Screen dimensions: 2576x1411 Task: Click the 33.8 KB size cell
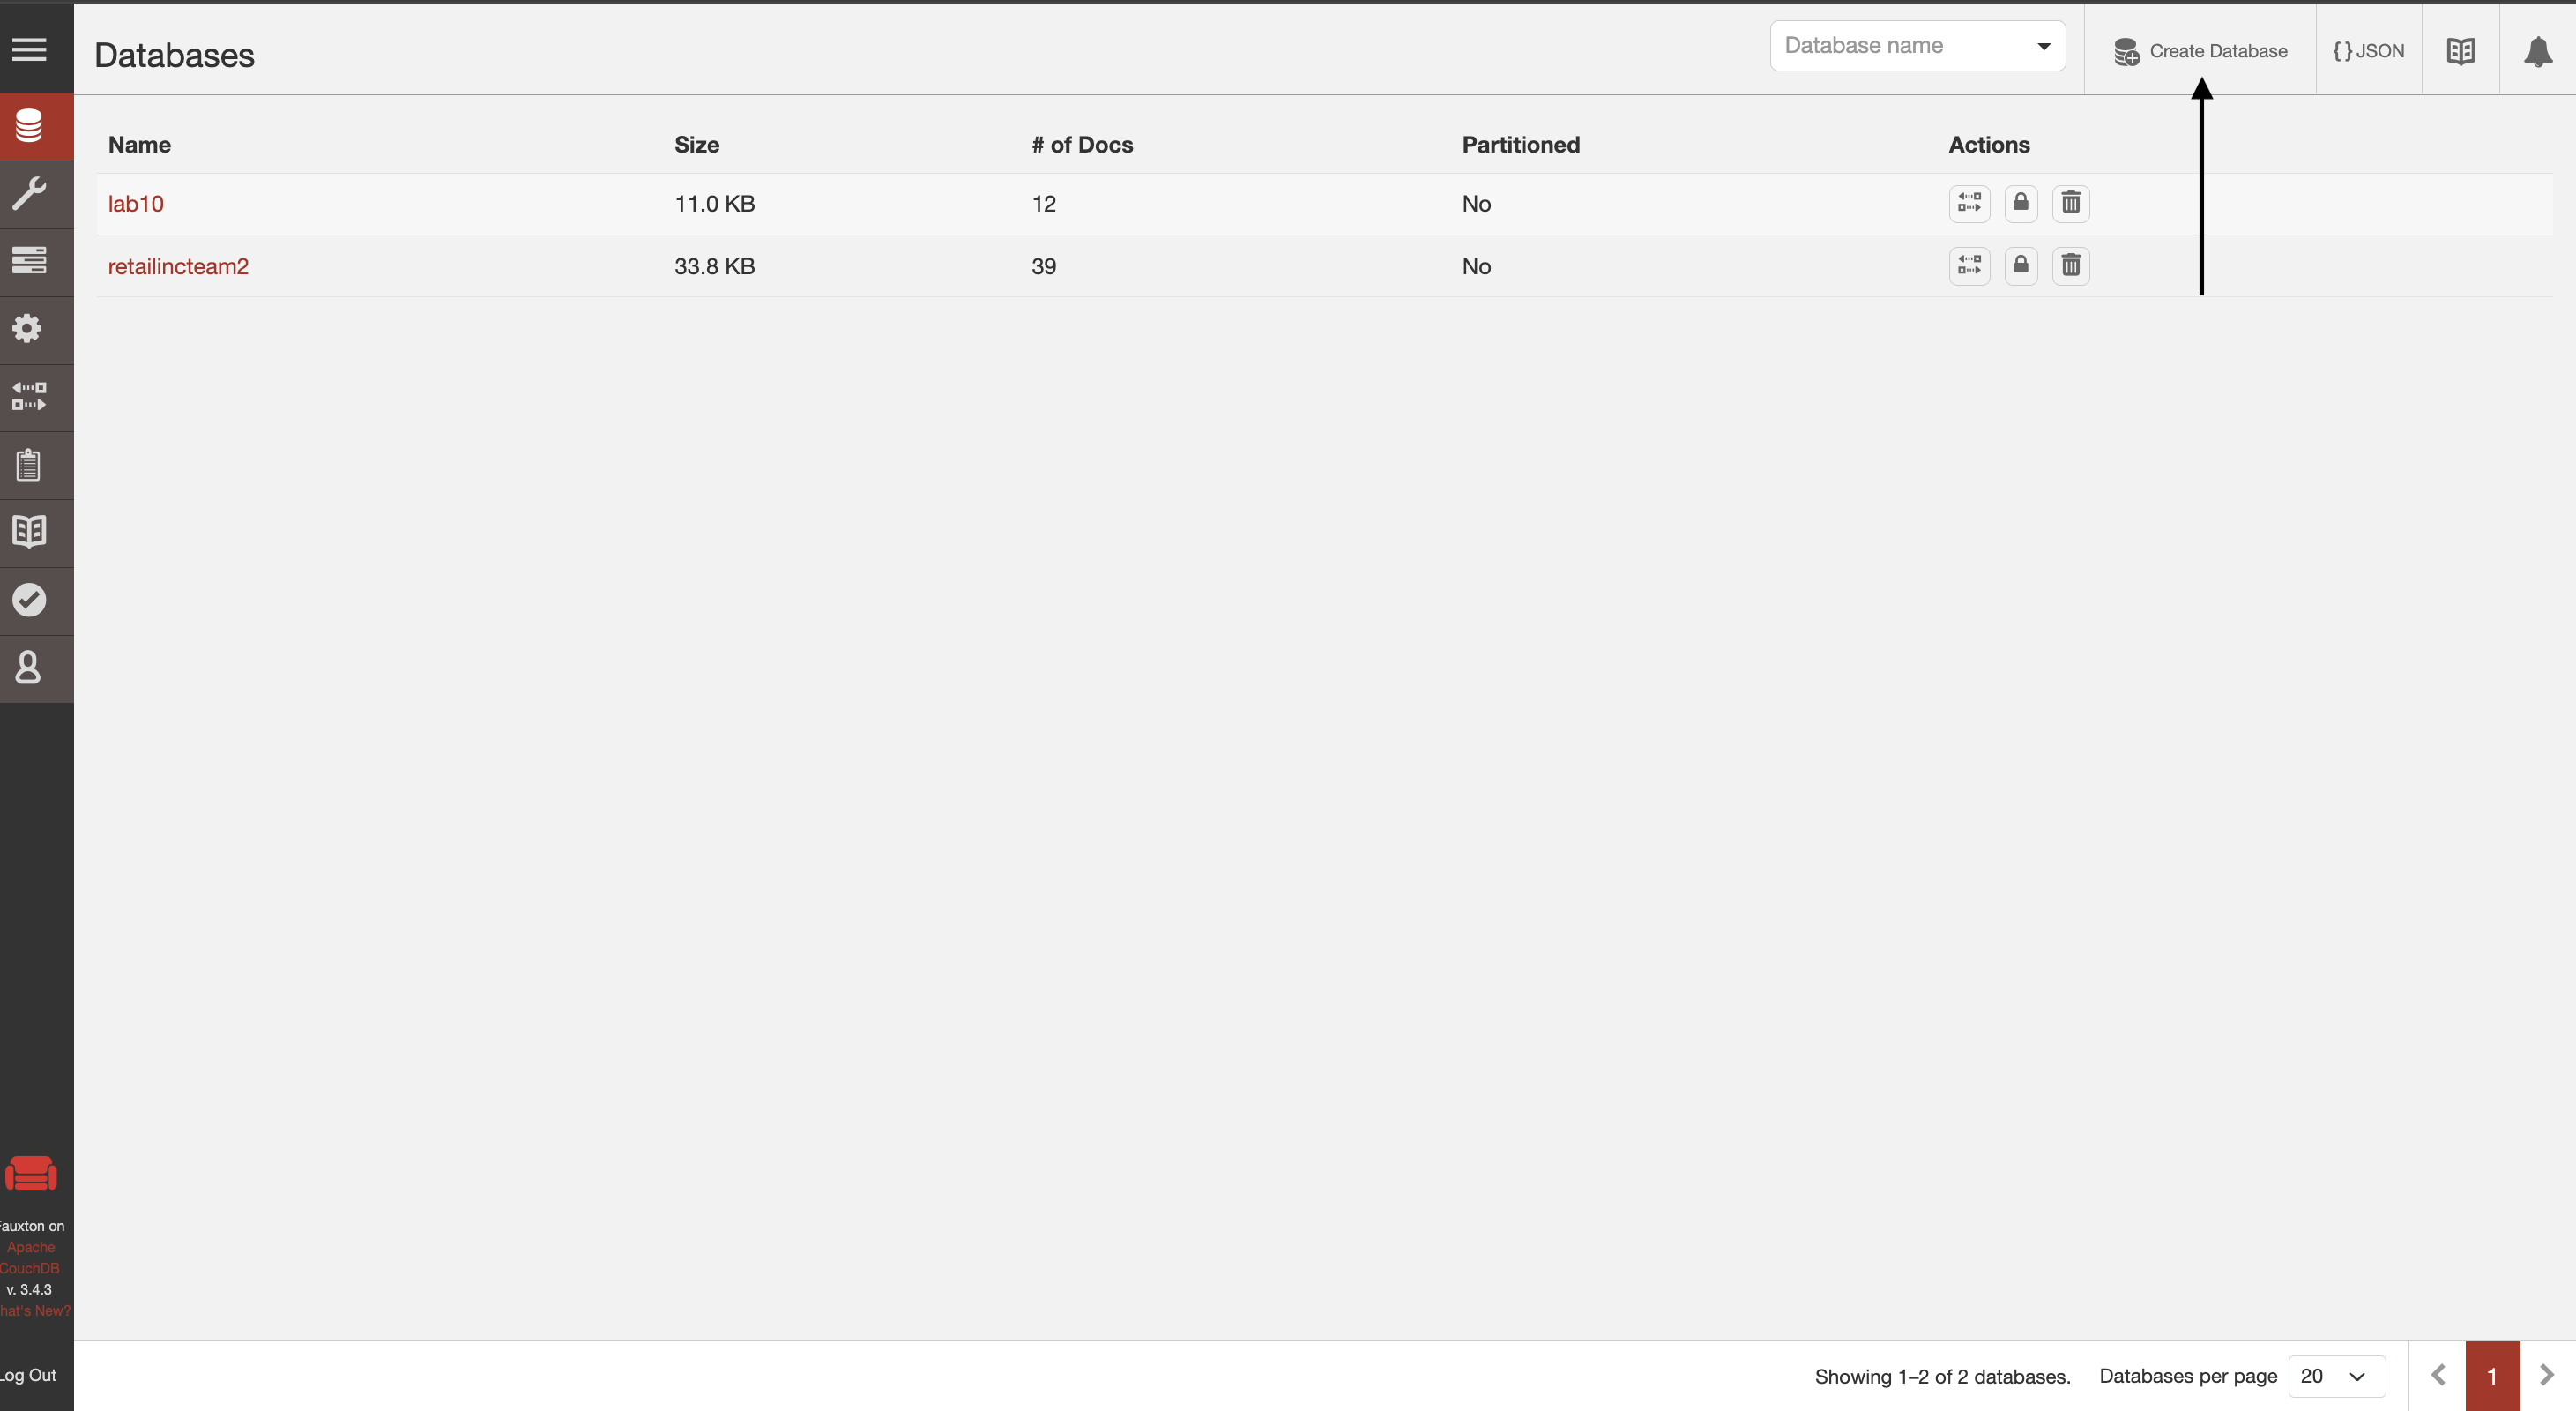[714, 266]
